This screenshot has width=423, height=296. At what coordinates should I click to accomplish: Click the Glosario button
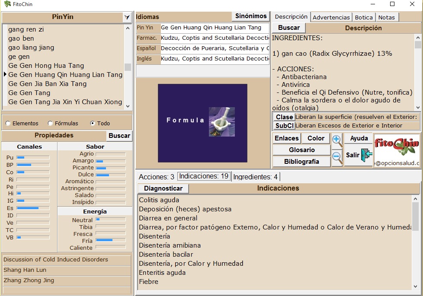(301, 150)
